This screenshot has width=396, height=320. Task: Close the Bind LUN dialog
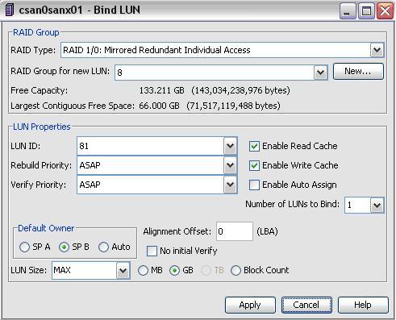coord(385,10)
